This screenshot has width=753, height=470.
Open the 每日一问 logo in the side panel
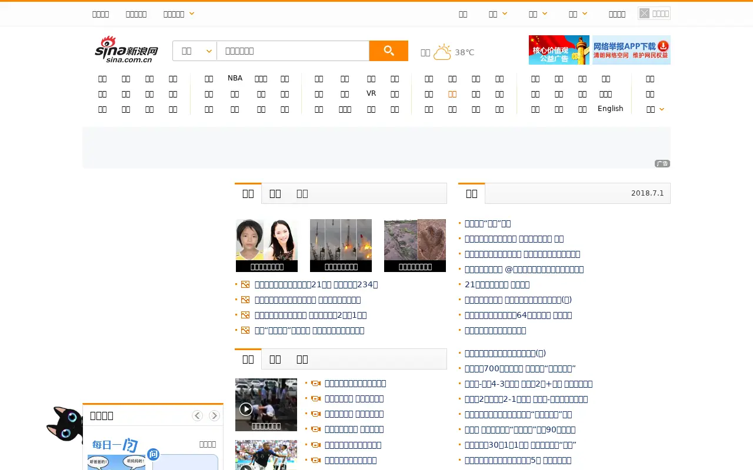tap(115, 445)
